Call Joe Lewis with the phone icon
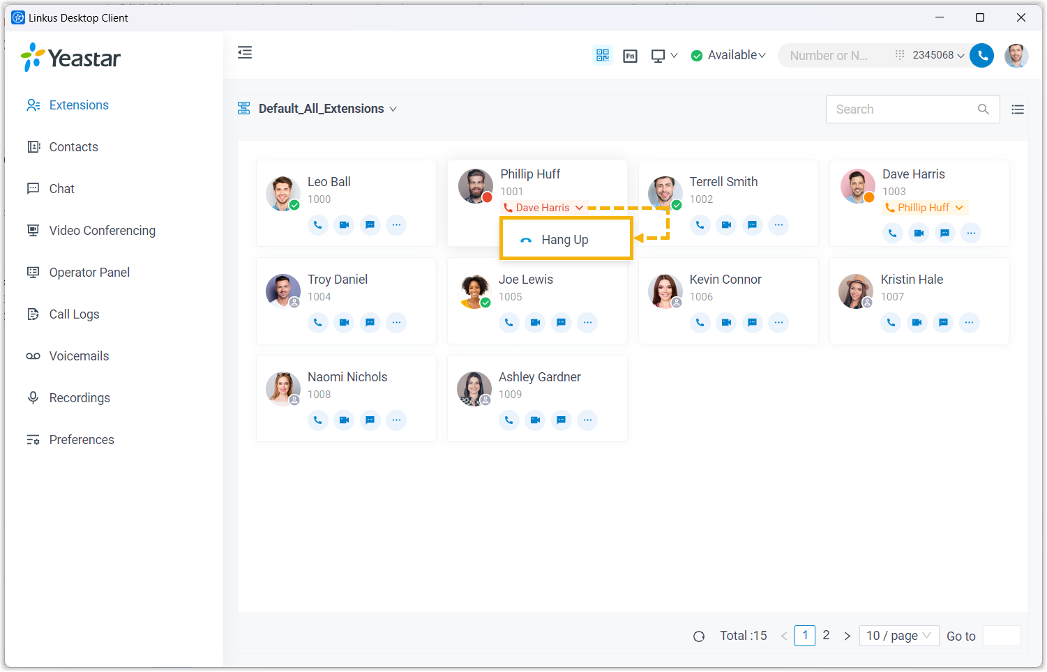The width and height of the screenshot is (1047, 672). tap(509, 323)
